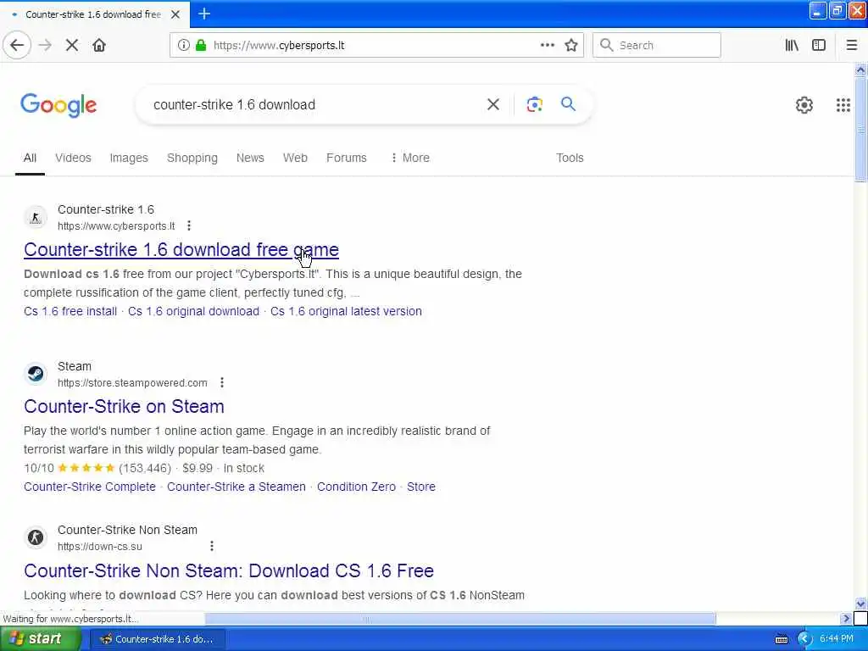
Task: Switch to the Images tab
Action: (129, 158)
